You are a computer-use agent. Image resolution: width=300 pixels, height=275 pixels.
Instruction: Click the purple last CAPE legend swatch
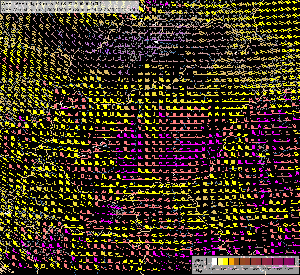(x=292, y=262)
